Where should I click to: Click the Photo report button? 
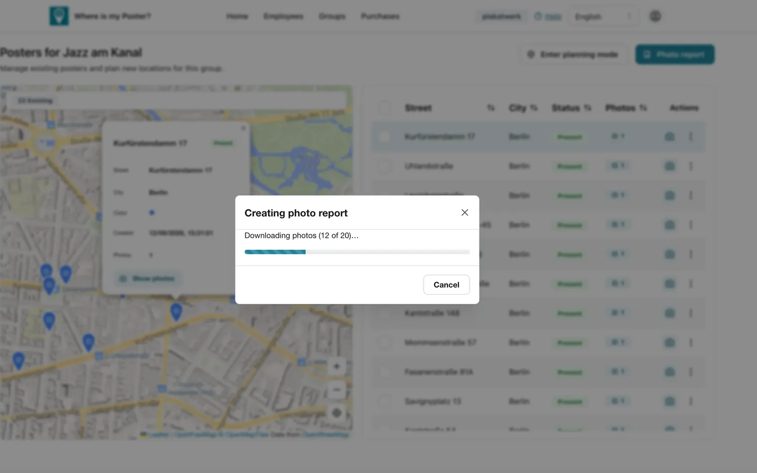[x=675, y=54]
